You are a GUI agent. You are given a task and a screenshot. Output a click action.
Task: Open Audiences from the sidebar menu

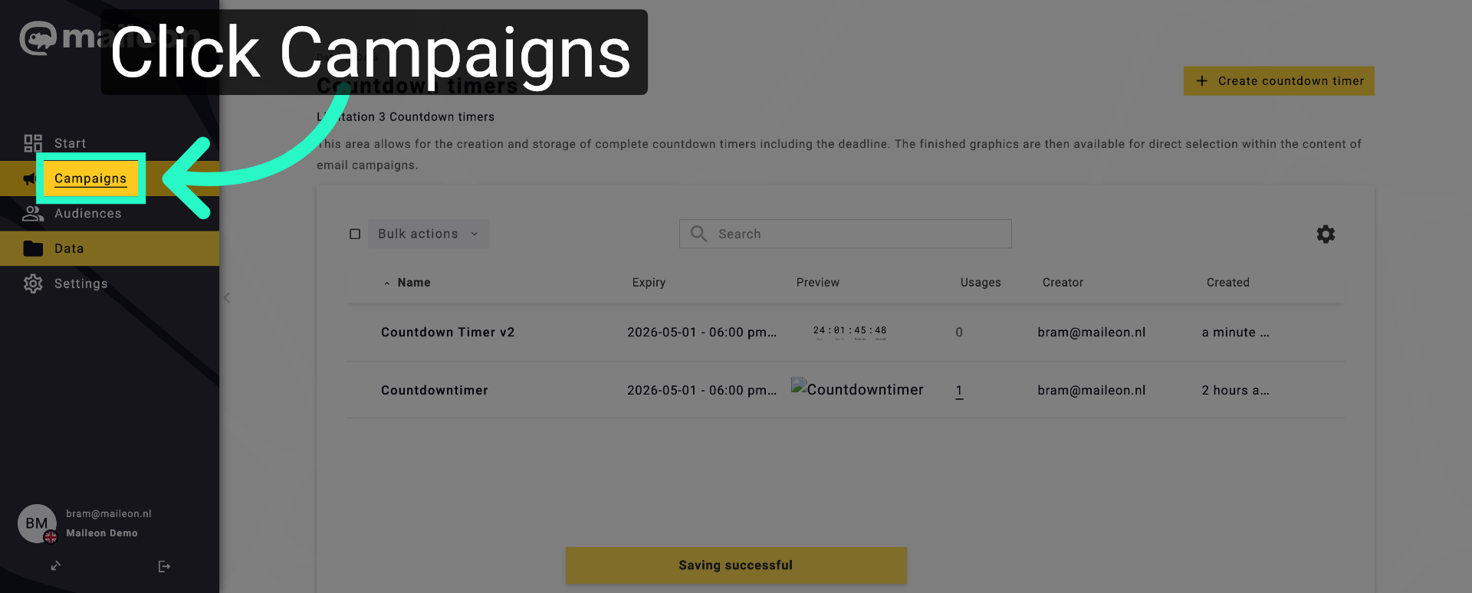87,213
